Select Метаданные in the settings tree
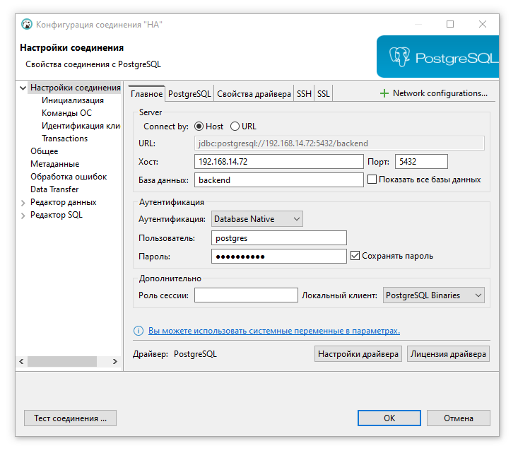Viewport: 518px width, 453px height. [54, 164]
